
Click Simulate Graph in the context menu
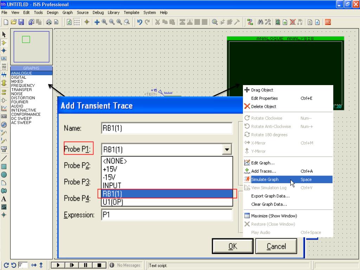288,179
